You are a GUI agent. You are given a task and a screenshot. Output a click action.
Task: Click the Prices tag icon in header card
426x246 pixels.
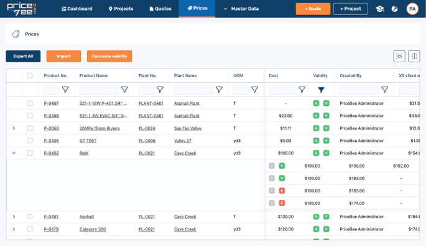click(16, 34)
